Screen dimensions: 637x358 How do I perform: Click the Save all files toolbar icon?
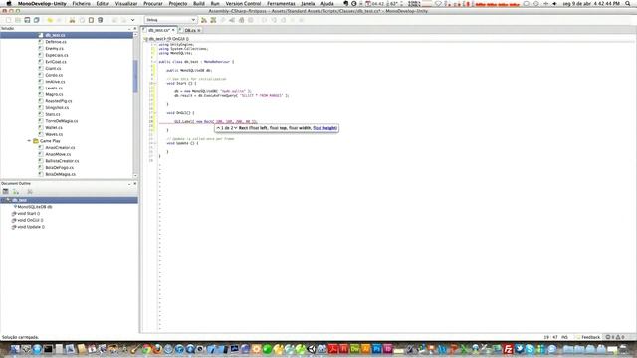pyautogui.click(x=36, y=20)
